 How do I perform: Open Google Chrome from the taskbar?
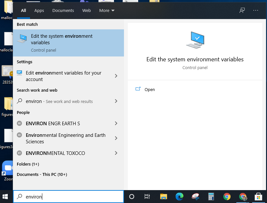pyautogui.click(x=227, y=196)
